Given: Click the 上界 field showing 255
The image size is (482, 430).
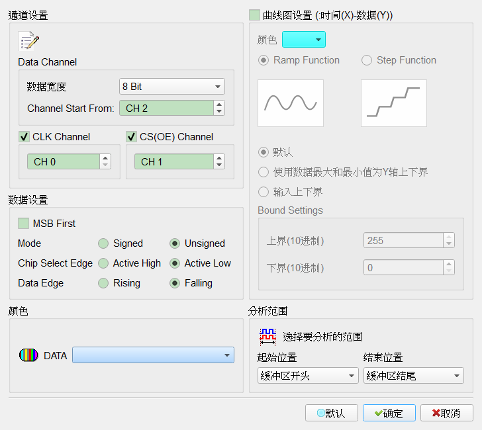Looking at the screenshot, I should pyautogui.click(x=403, y=240).
